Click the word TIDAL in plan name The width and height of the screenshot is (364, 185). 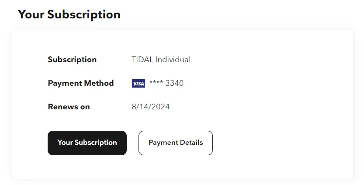[x=142, y=59]
